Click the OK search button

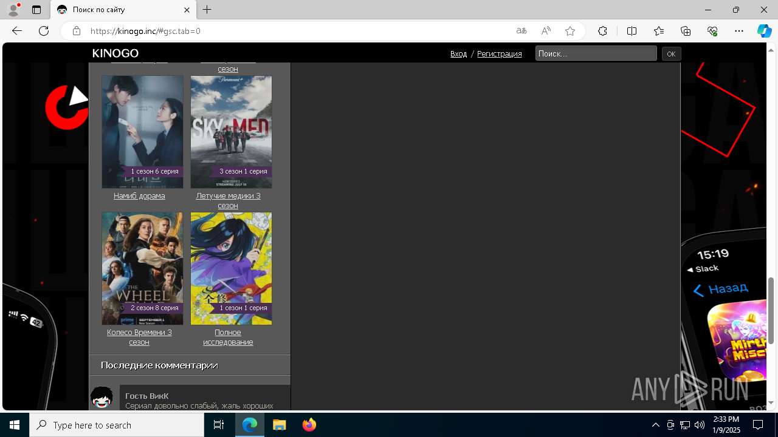pyautogui.click(x=671, y=54)
